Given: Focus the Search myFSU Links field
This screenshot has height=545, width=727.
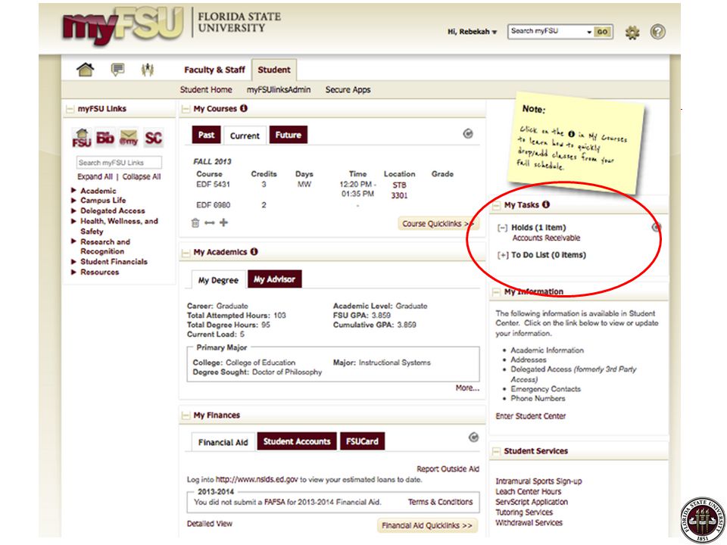Looking at the screenshot, I should coord(119,163).
